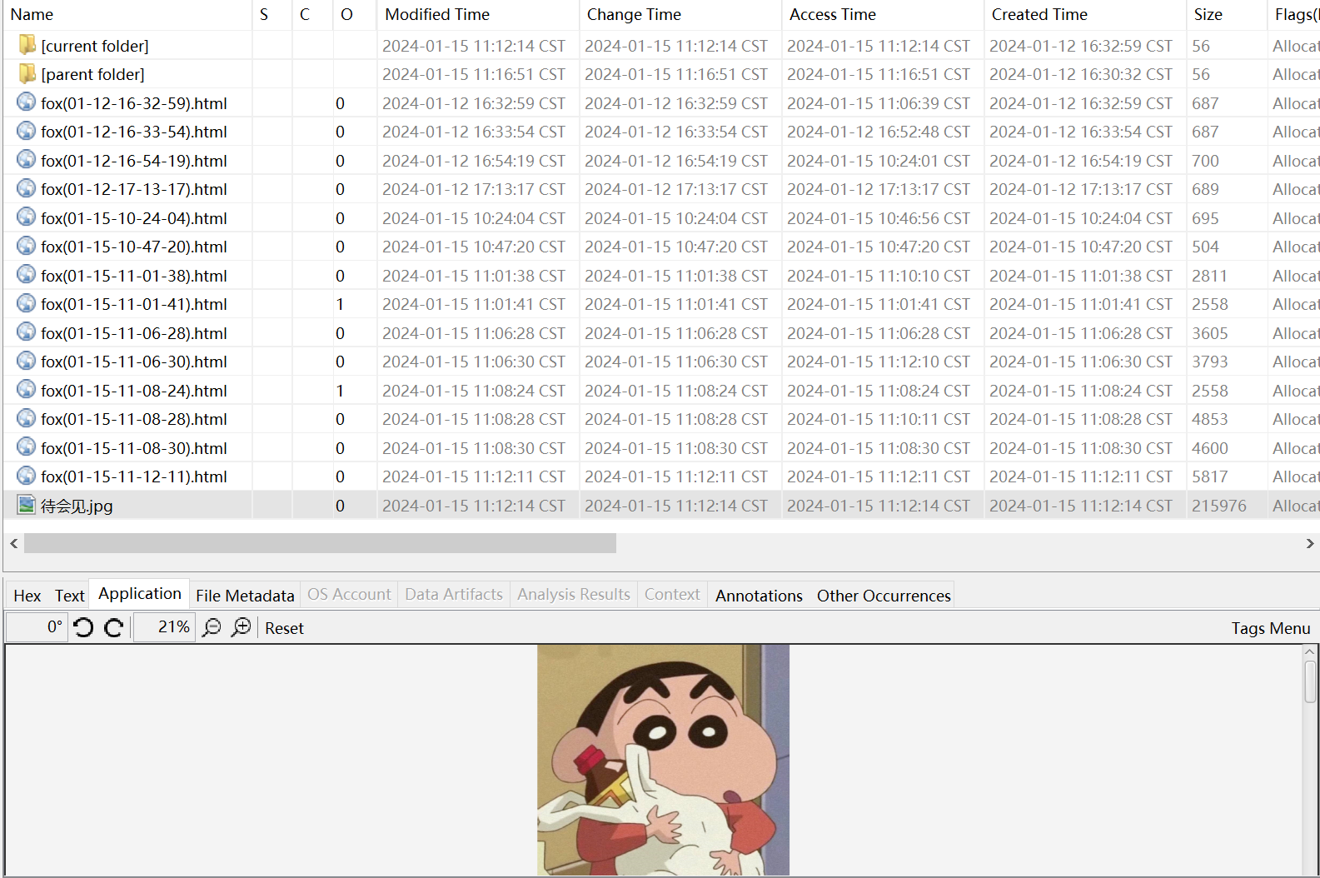Select the fox(01-12-17-13-17).html file icon

point(27,189)
